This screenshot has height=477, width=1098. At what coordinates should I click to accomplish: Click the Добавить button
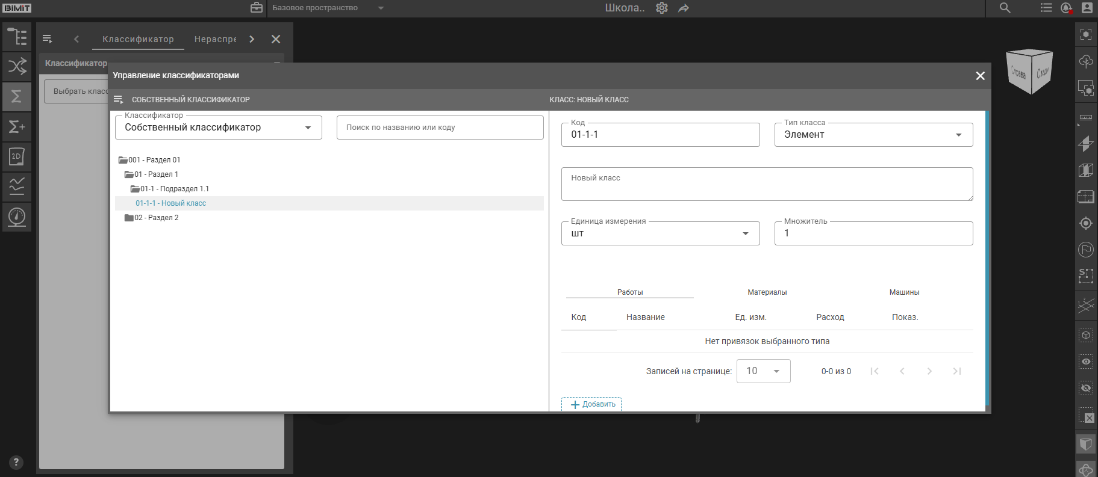pos(591,404)
